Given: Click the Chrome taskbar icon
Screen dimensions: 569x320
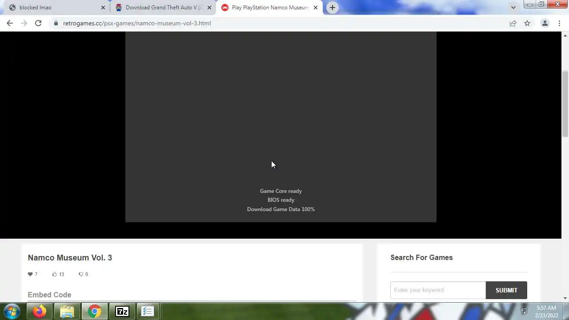Looking at the screenshot, I should [94, 312].
